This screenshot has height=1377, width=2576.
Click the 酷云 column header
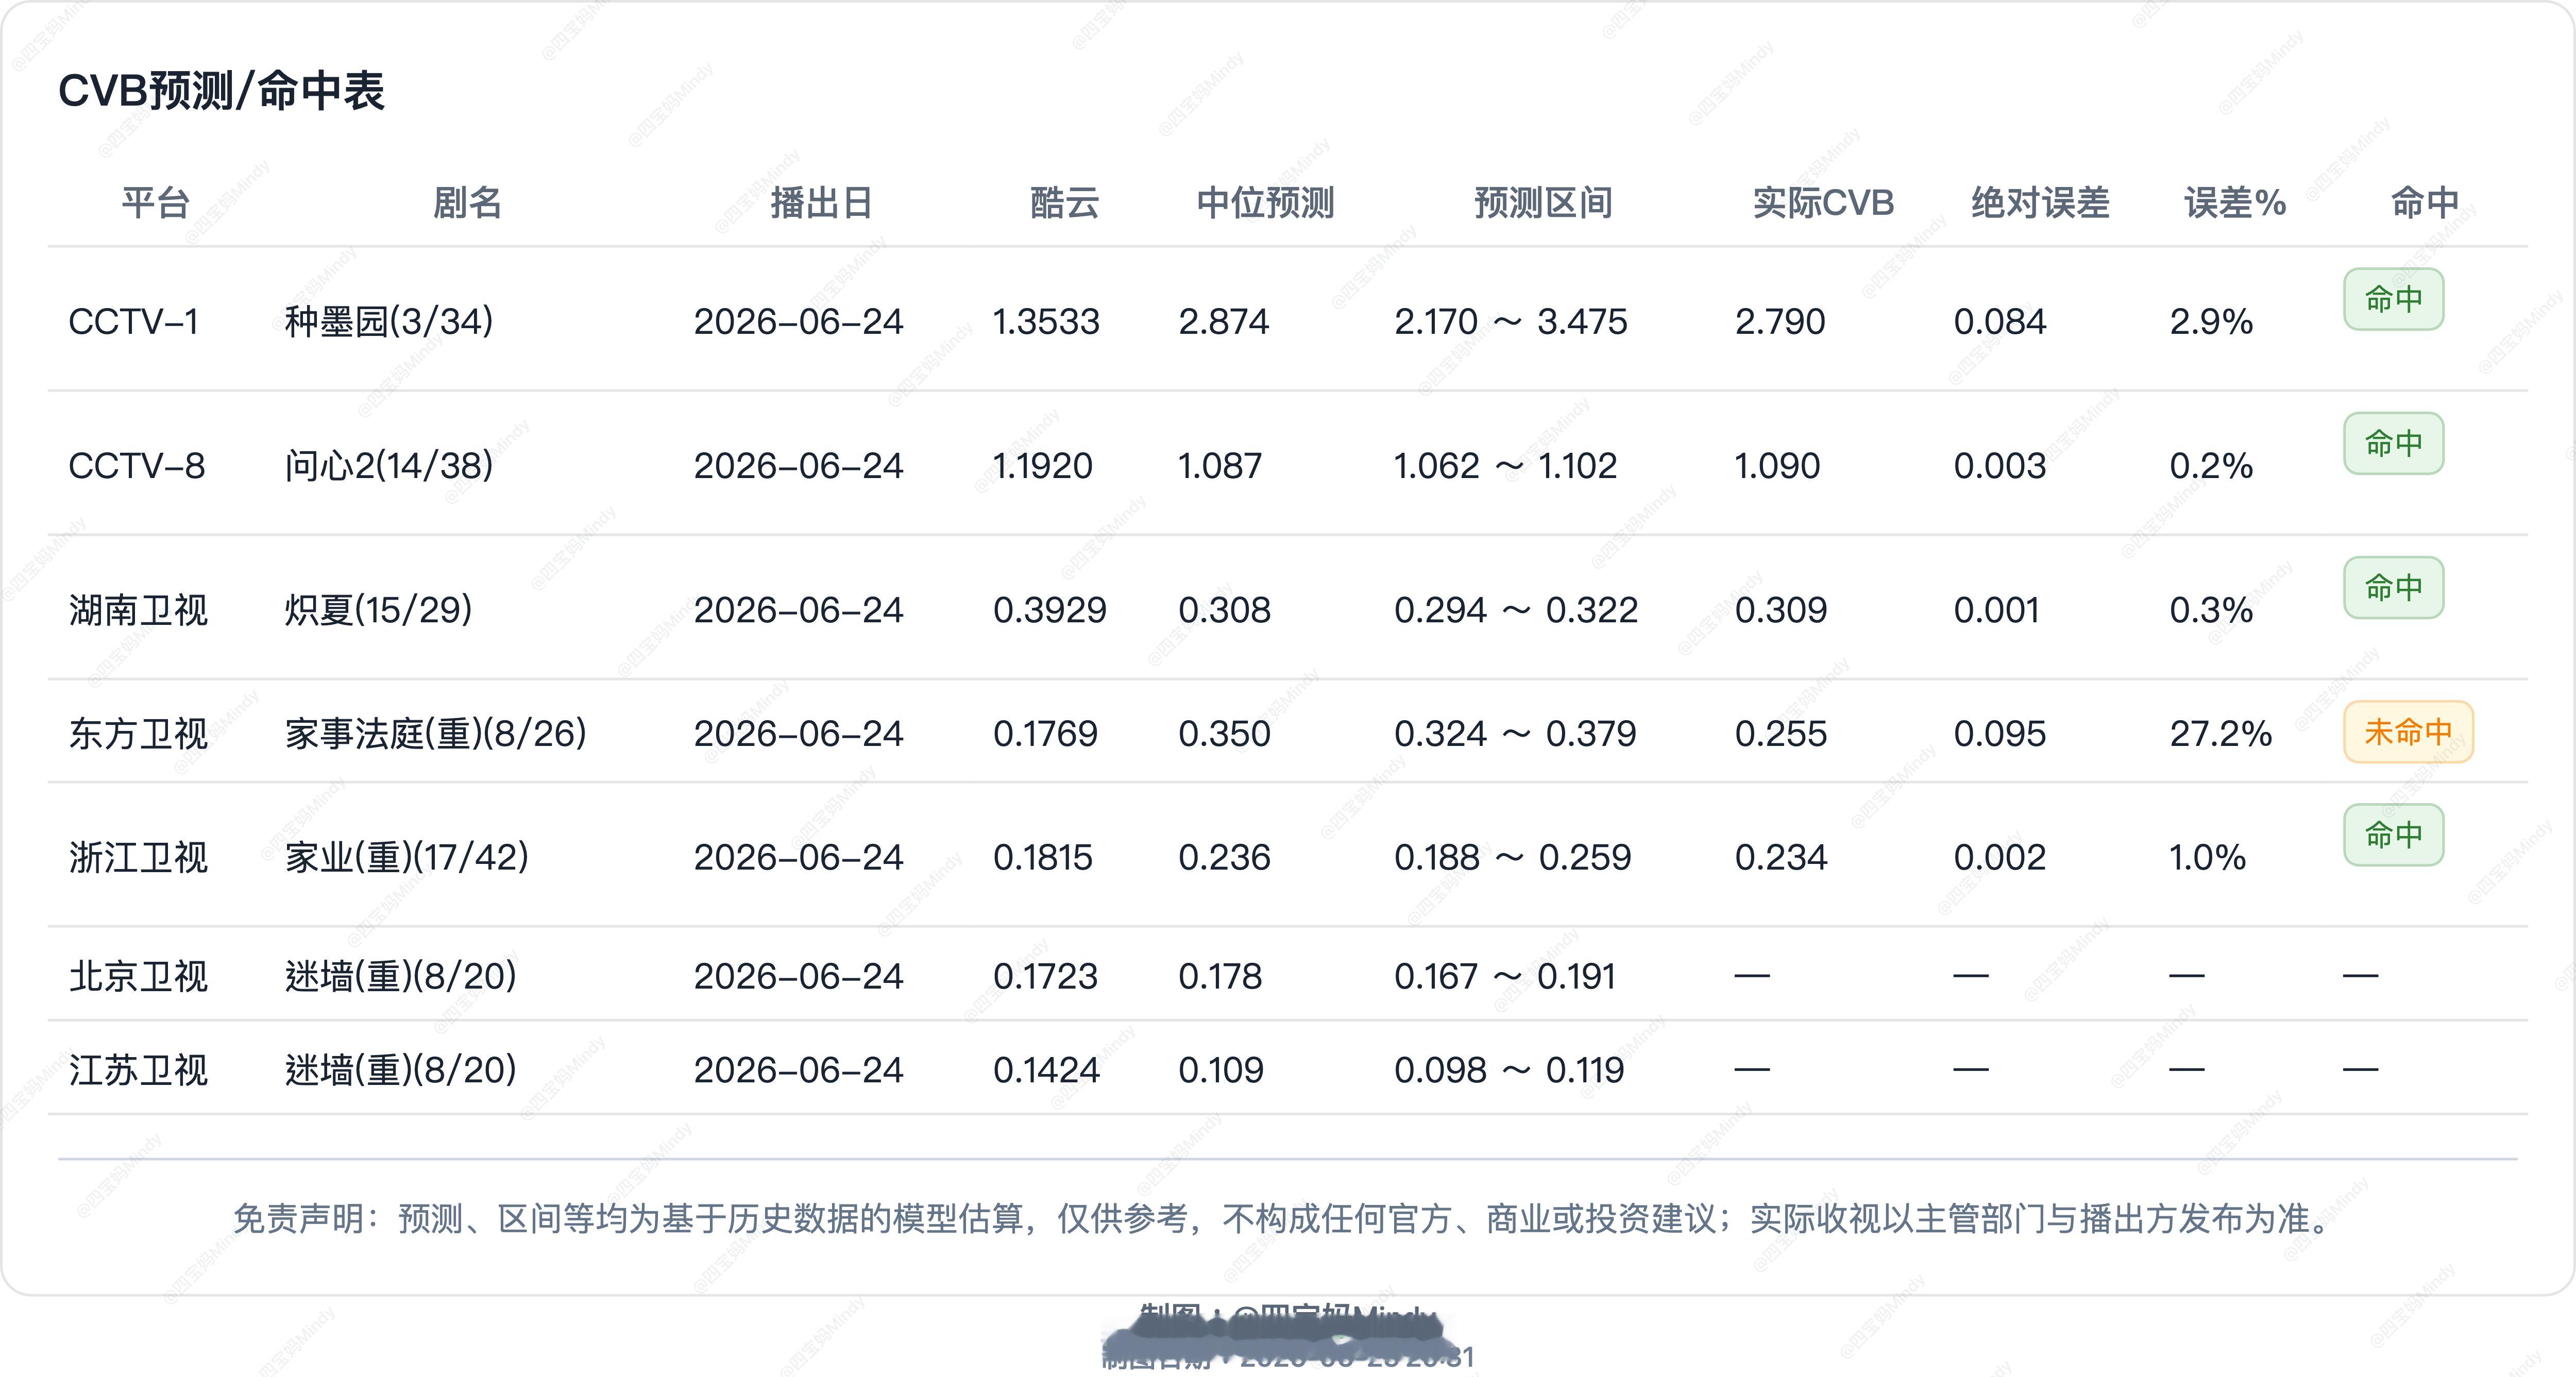(1065, 203)
